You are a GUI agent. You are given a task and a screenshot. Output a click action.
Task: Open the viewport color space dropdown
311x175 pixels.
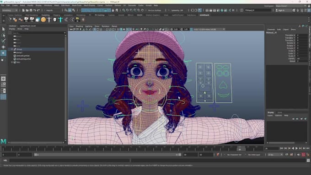(x=209, y=29)
